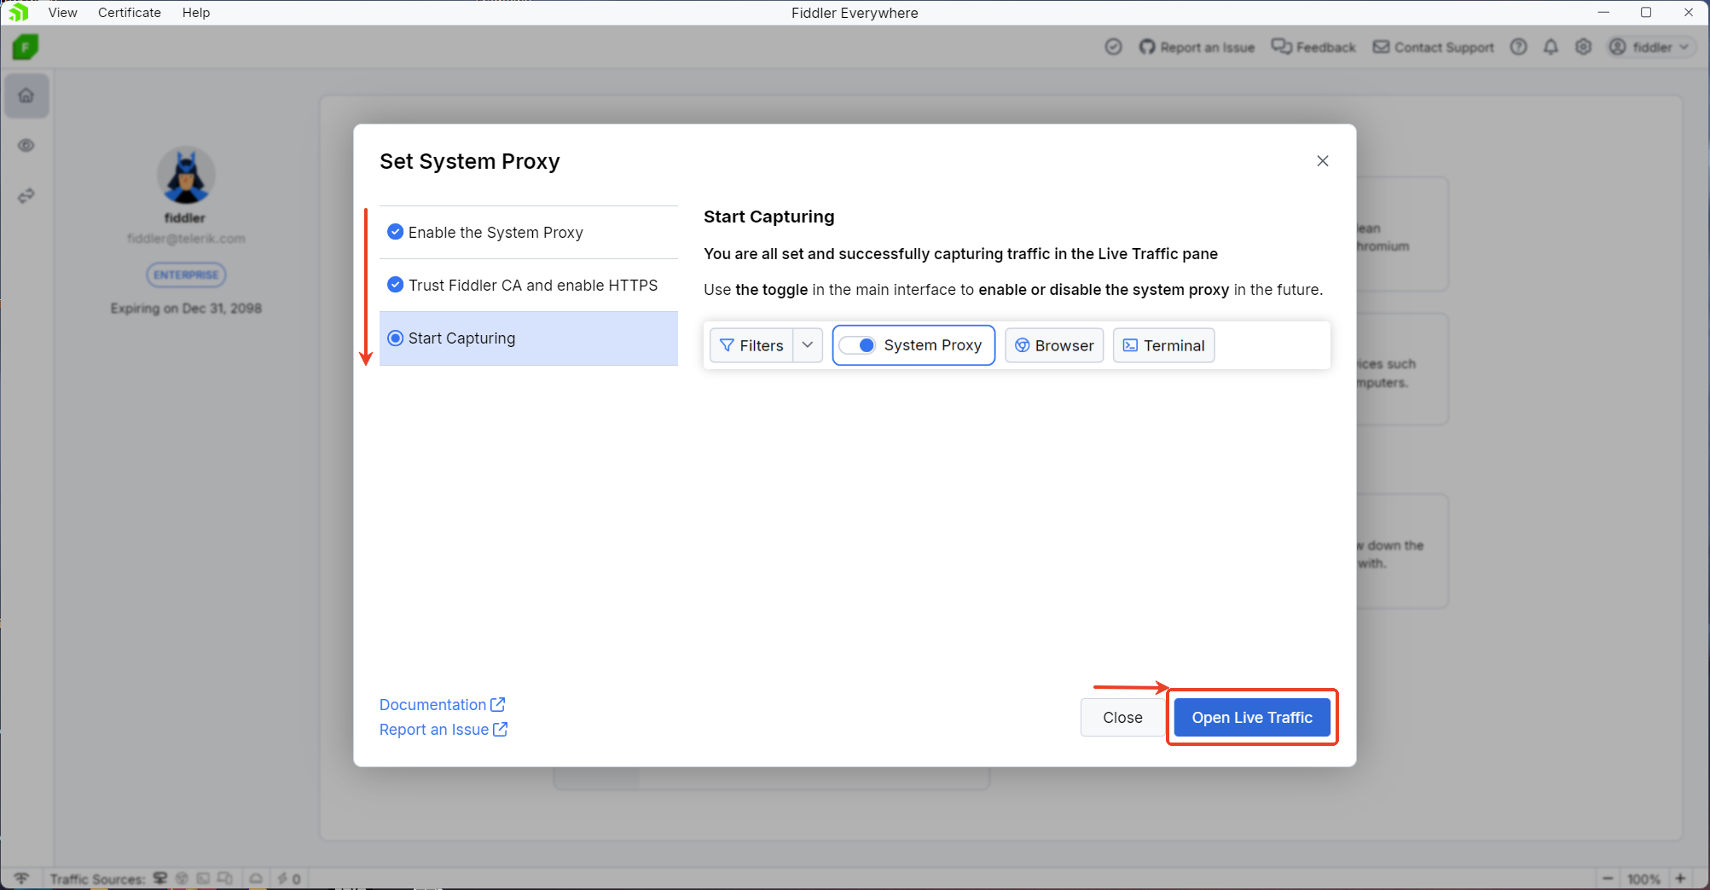This screenshot has height=890, width=1710.
Task: Click the Browser capture button
Action: click(1054, 345)
